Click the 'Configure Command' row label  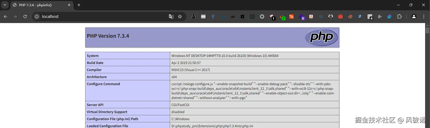click(103, 84)
